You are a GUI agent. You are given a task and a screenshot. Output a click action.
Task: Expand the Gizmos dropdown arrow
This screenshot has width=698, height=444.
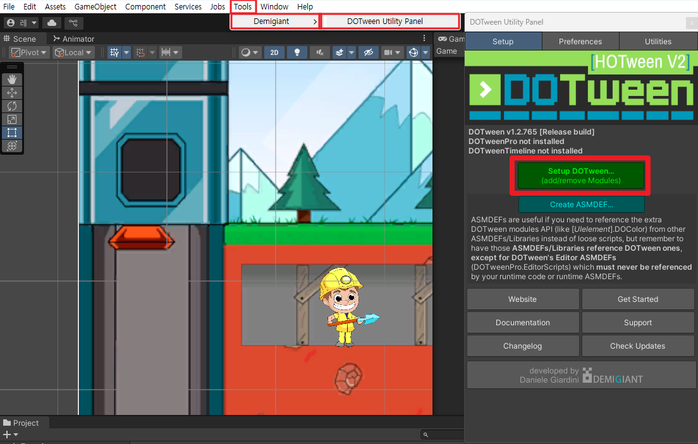click(x=426, y=52)
